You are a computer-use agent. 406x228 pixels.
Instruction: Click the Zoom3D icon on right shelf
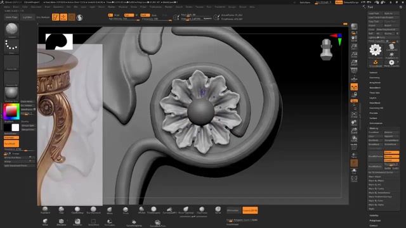[x=354, y=131]
